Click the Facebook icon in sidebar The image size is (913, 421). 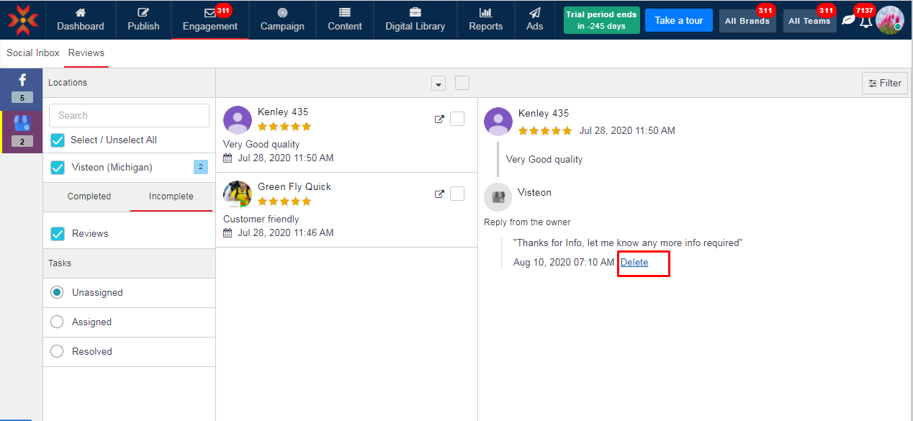(x=22, y=81)
